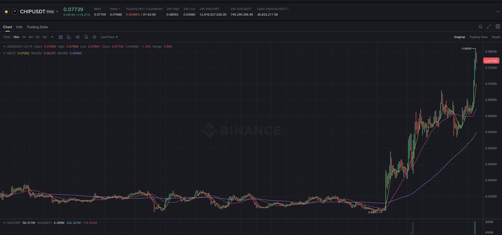
Task: Click the CHIP coin logo icon
Action: tap(15, 12)
